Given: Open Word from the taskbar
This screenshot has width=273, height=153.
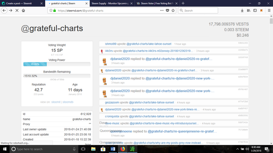Looking at the screenshot, I should 113,149.
